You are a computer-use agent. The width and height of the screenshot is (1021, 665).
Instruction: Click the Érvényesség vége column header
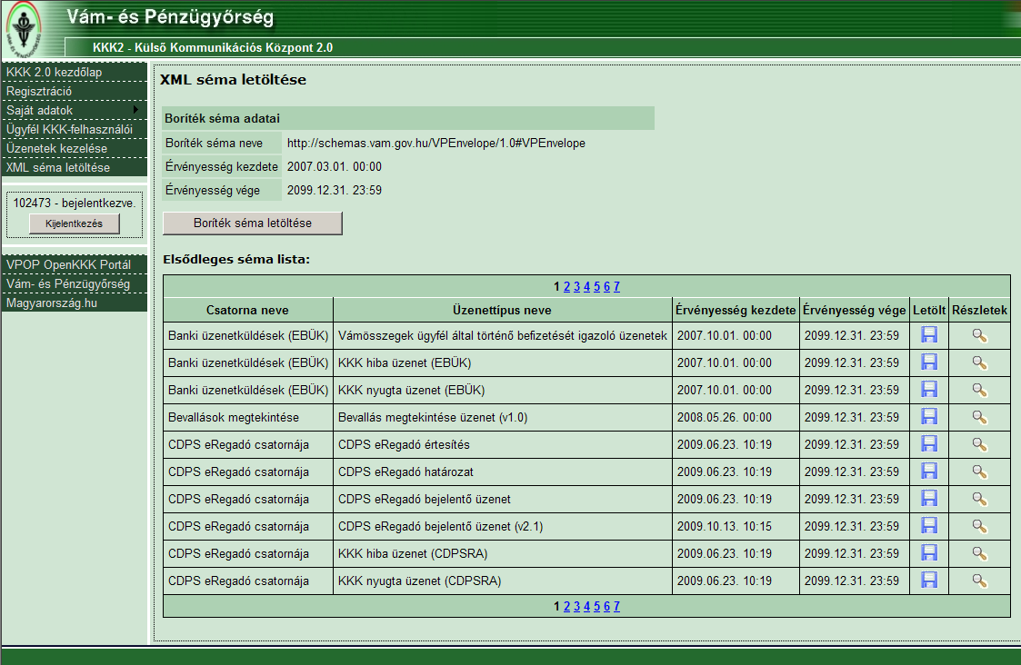(x=855, y=311)
